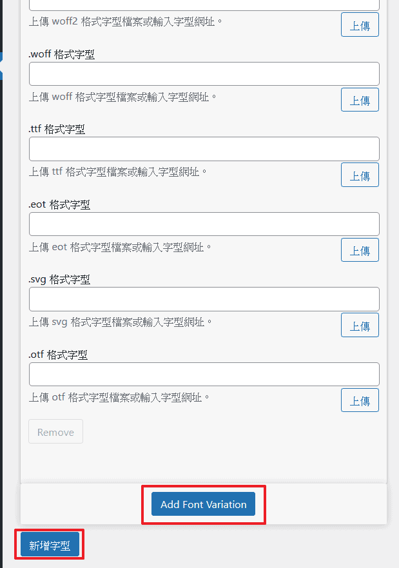Focus the .otf font URL field
Image resolution: width=399 pixels, height=568 pixels.
pyautogui.click(x=204, y=375)
